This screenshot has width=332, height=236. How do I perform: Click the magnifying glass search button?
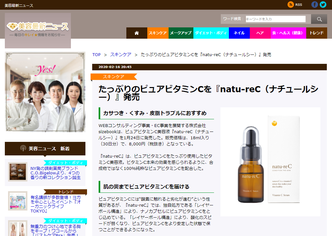(x=319, y=19)
